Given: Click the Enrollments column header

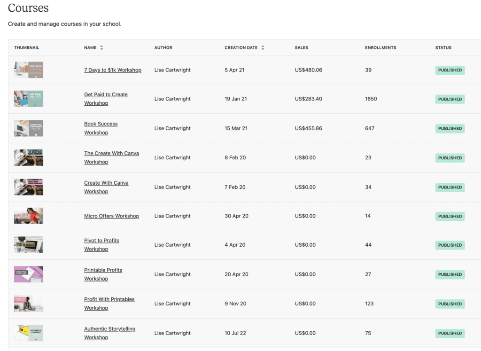Looking at the screenshot, I should click(x=380, y=47).
